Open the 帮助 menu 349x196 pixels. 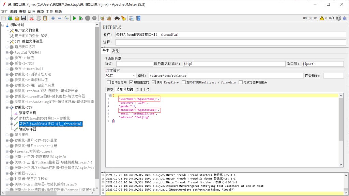click(58, 12)
